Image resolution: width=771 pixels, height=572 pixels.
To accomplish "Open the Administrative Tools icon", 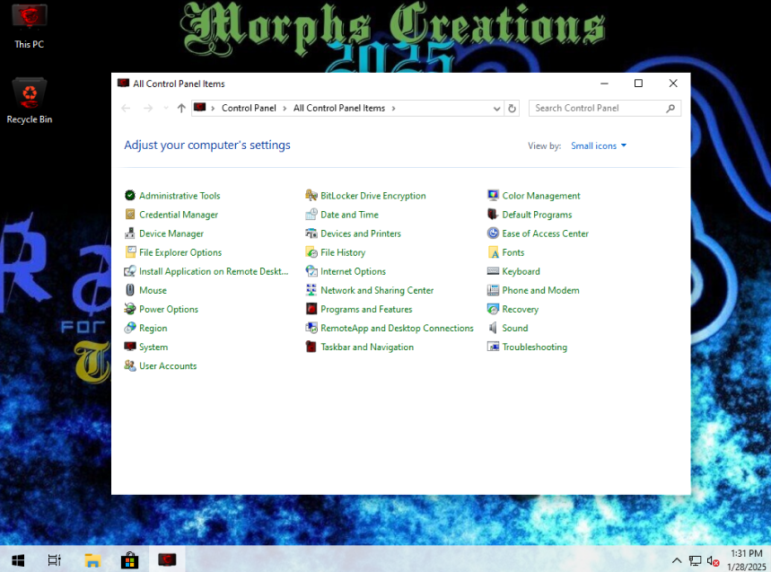I will (130, 195).
